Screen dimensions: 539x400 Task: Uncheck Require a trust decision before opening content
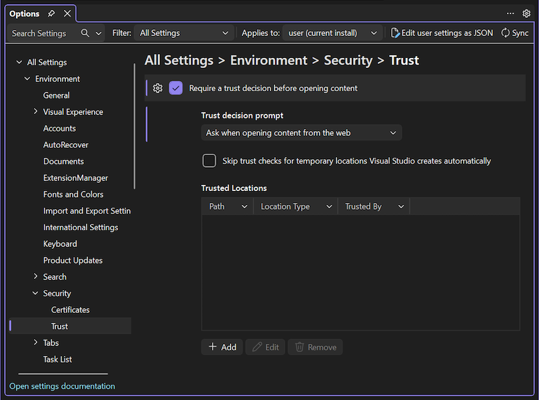pos(176,87)
